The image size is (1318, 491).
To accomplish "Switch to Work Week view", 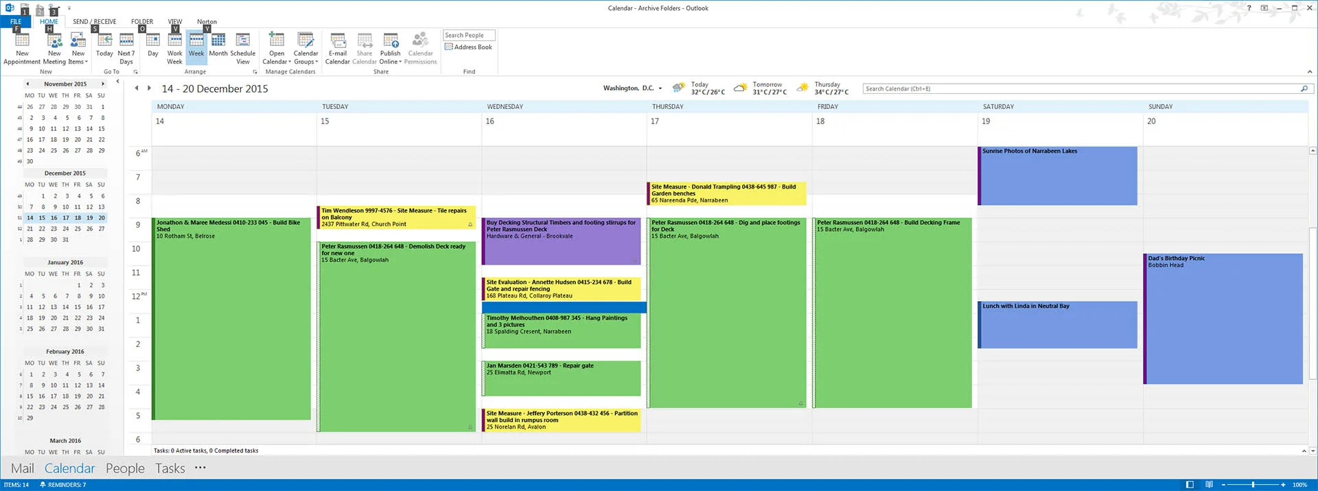I will pos(175,48).
